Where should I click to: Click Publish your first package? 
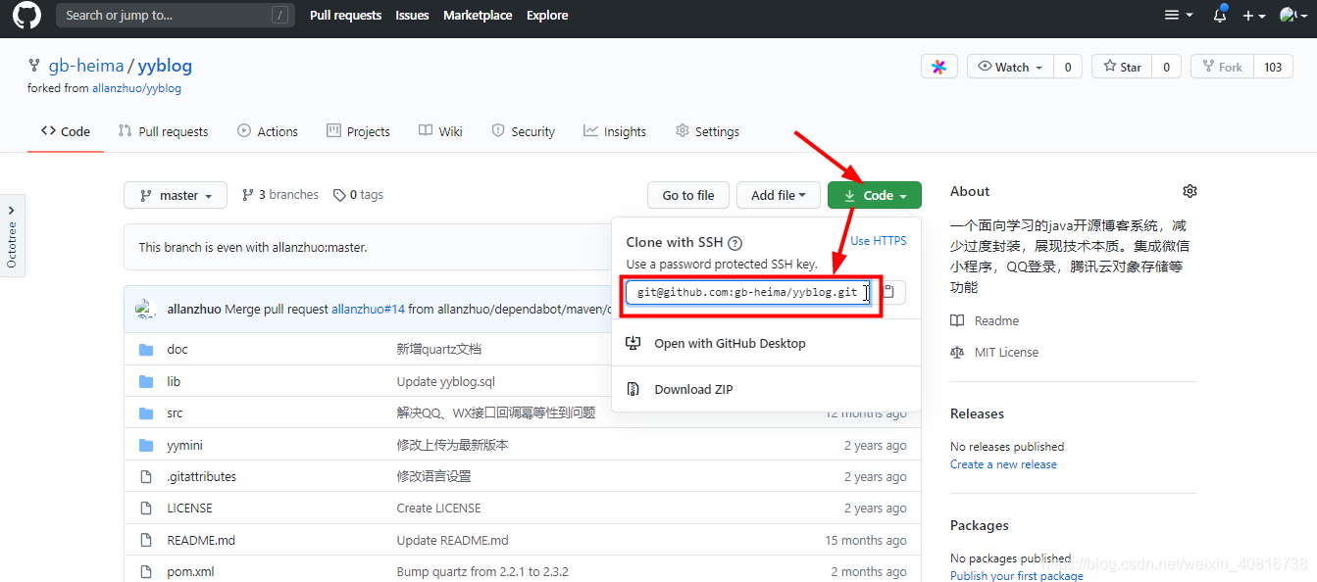point(1016,576)
